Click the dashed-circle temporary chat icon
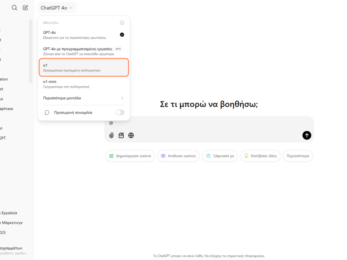Viewport: 347px width, 260px height. 47,113
